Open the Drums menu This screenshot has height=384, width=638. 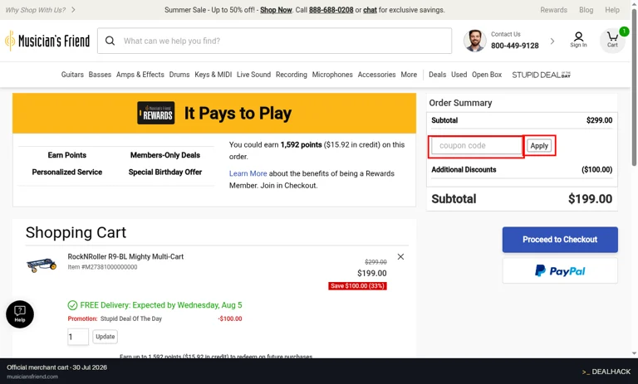(x=179, y=75)
